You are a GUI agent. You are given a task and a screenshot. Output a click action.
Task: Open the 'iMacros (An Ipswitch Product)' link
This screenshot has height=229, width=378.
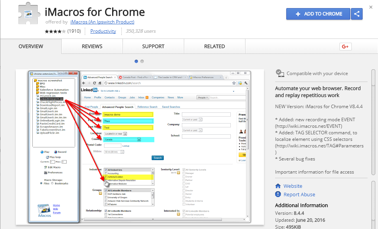[x=102, y=22]
